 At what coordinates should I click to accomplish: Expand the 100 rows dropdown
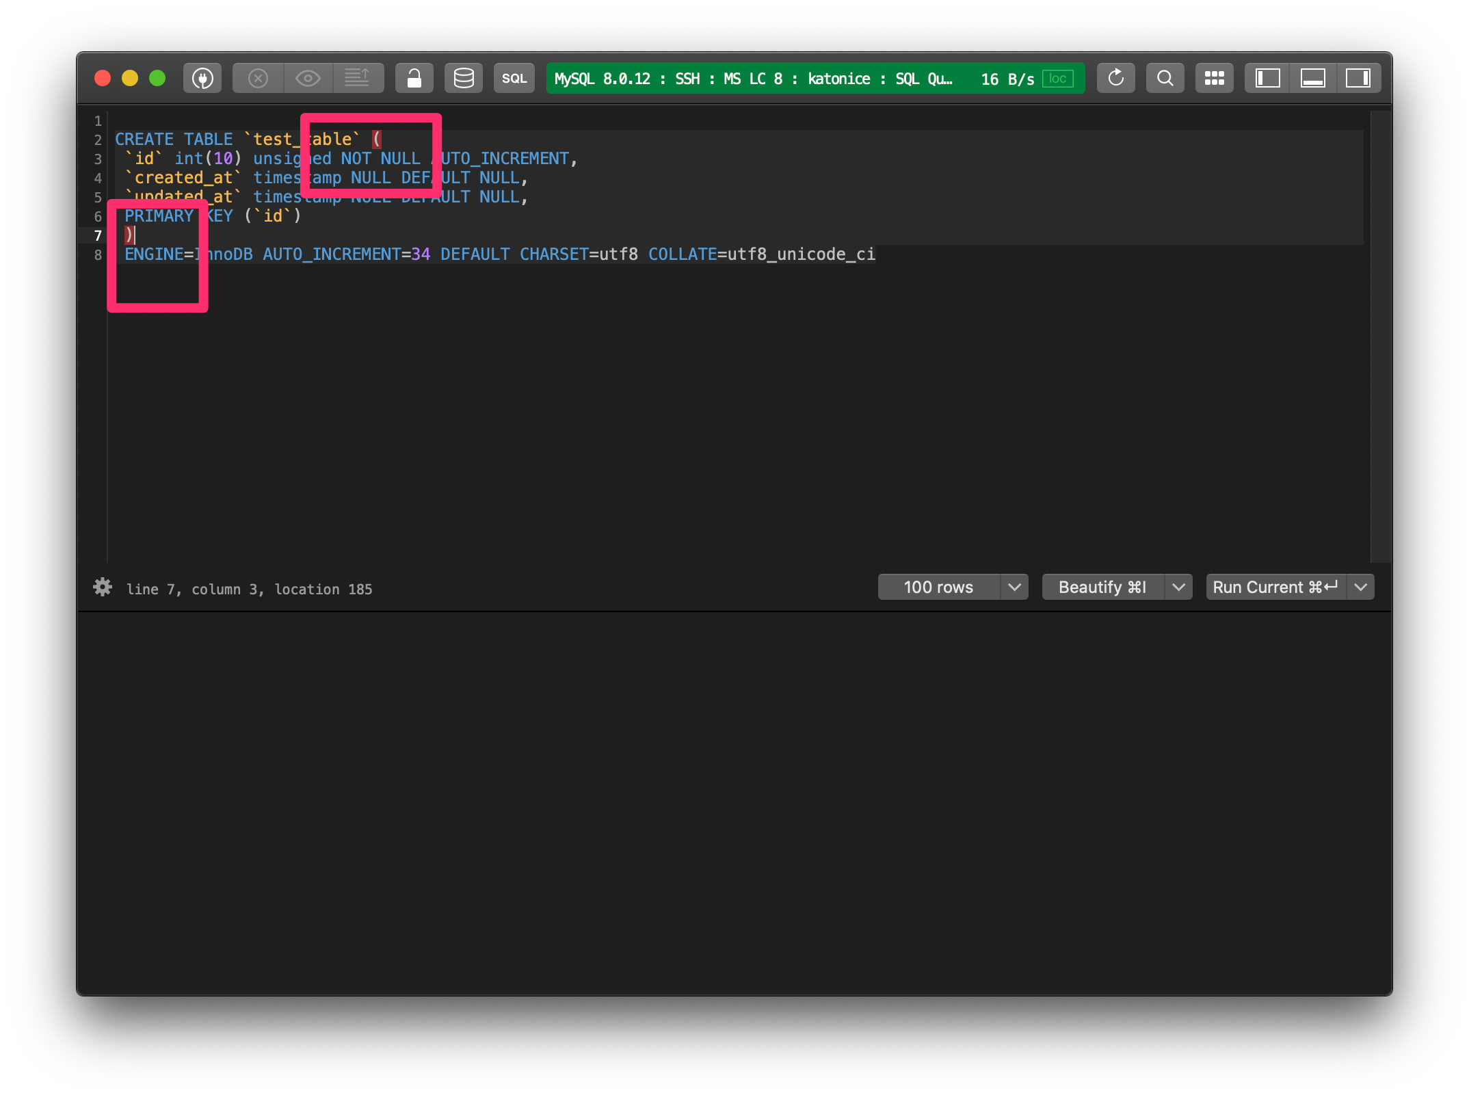click(1015, 587)
